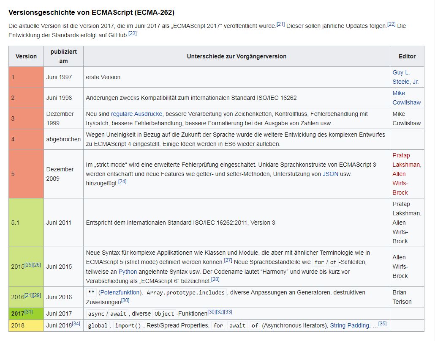435x341 pixels.
Task: Click footnote [34] beside Juni 2018
Action: tap(76, 324)
